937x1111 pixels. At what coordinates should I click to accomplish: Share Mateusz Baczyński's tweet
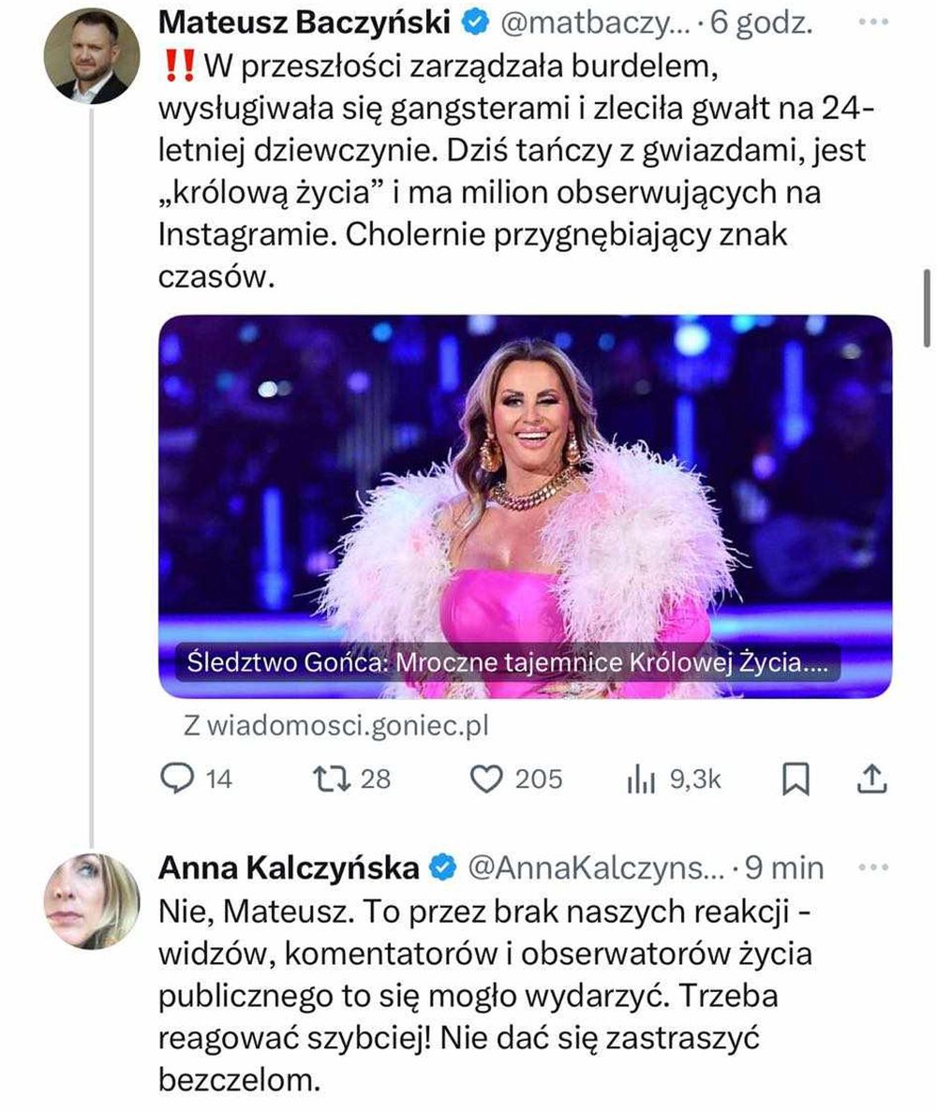coord(870,778)
